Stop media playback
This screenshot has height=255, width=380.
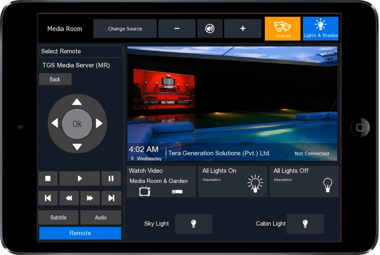[x=48, y=178]
